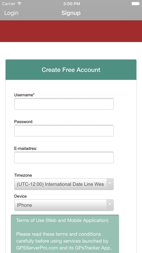Tap the Create Free Account header
Screen dimensions: 142x253
pyautogui.click(x=71, y=70)
